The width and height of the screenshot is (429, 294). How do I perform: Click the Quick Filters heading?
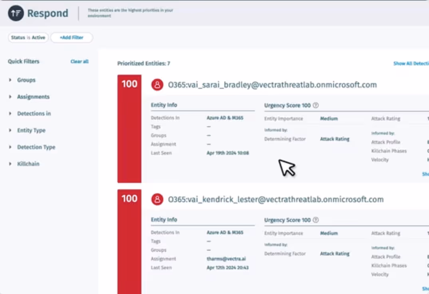pyautogui.click(x=24, y=61)
